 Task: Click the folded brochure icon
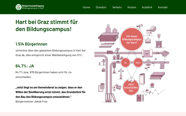(142, 79)
